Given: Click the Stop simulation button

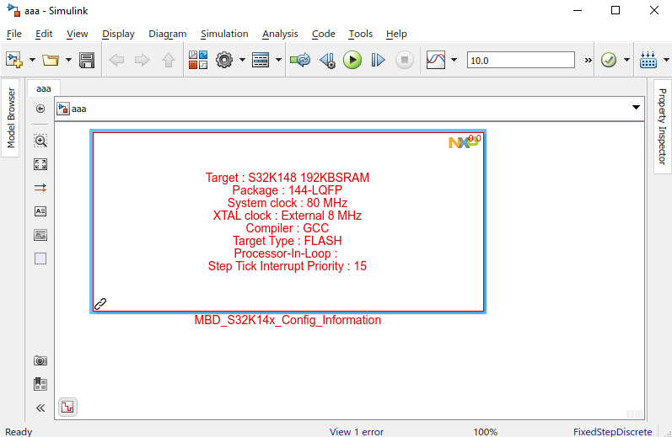Looking at the screenshot, I should pos(404,60).
